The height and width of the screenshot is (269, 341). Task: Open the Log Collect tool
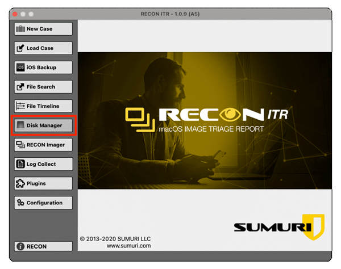pos(43,164)
